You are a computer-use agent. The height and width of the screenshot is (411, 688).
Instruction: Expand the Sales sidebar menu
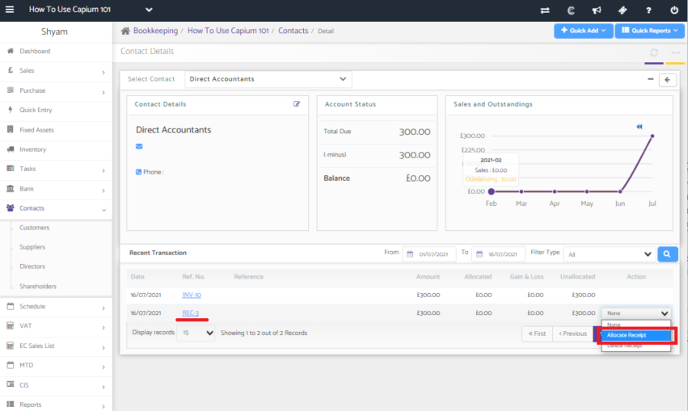click(56, 71)
